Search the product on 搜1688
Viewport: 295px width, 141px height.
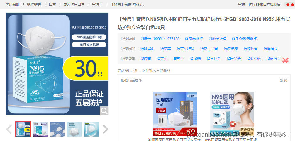click(195, 59)
